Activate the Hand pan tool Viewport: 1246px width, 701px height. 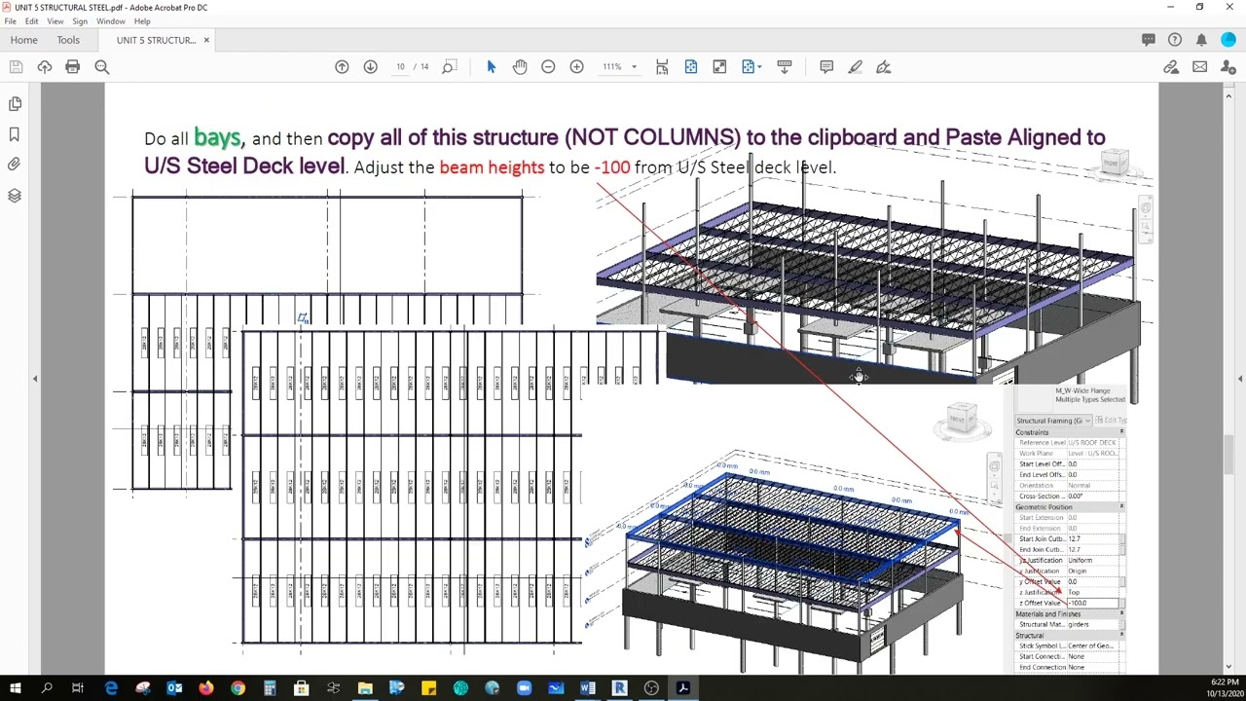(x=520, y=66)
